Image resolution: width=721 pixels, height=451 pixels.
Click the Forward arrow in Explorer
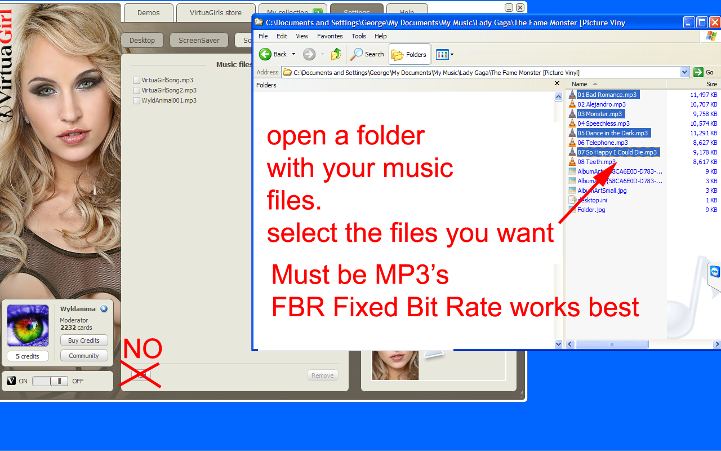(x=309, y=54)
